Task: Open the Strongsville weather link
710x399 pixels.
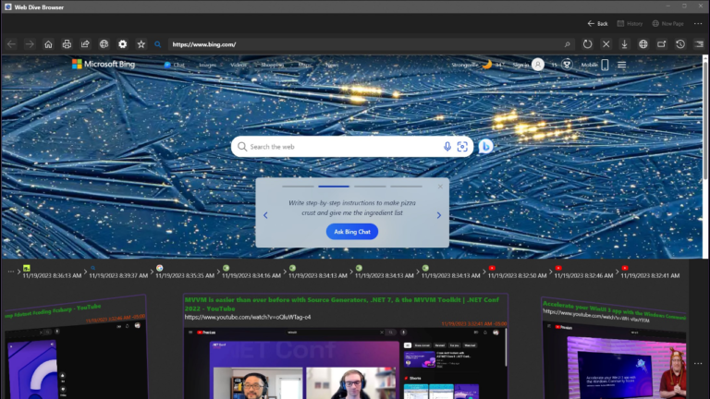Action: [465, 65]
